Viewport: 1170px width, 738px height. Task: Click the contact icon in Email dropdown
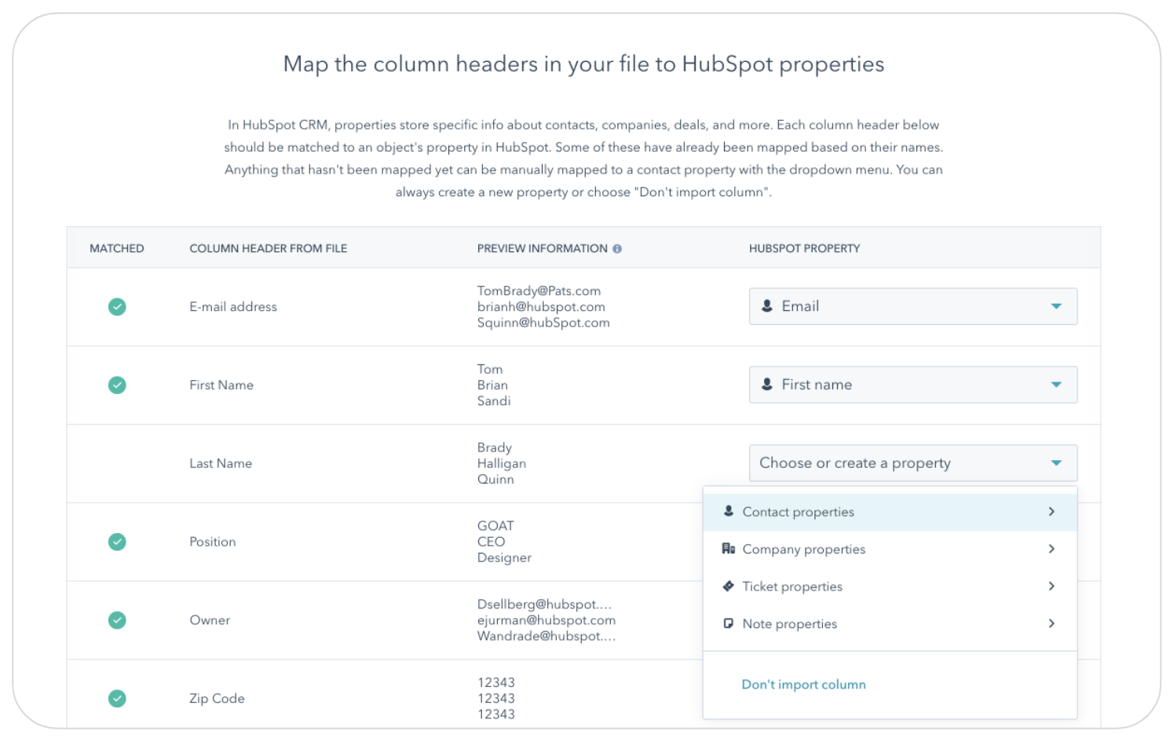(767, 306)
